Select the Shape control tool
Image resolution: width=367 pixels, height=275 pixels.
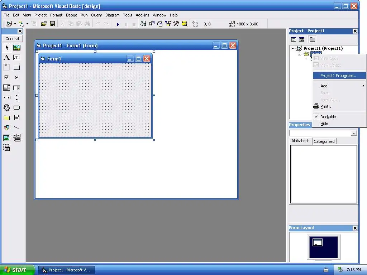(7, 128)
